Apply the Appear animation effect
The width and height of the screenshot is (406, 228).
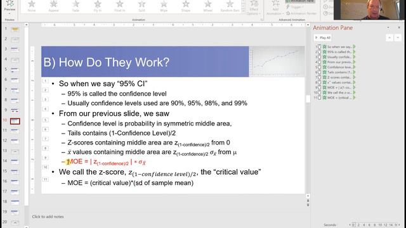(53, 6)
